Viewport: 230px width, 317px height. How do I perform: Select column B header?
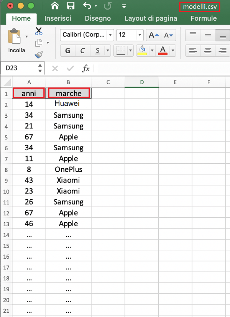tap(68, 82)
